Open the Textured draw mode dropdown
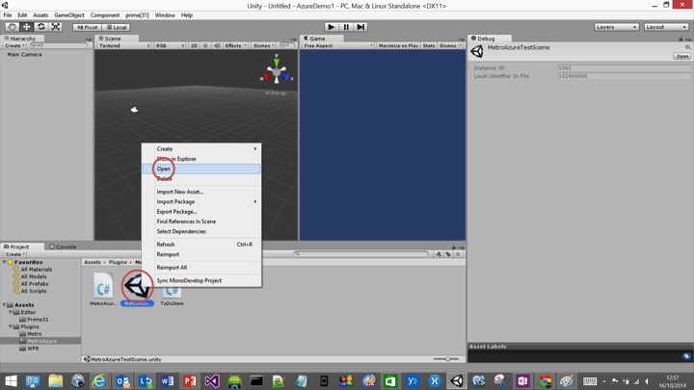Viewport: 694px width, 390px height. click(x=124, y=45)
